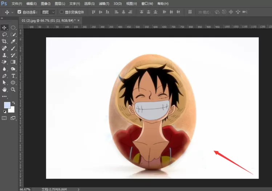Select the Eyedropper tool
Viewport: 272px width, 191px height.
coord(13,41)
